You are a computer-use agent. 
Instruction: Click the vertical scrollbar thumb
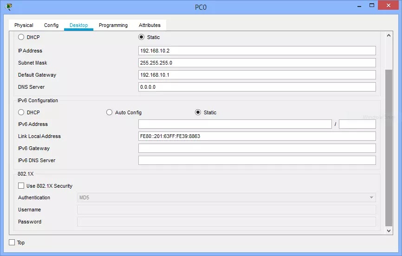389,148
